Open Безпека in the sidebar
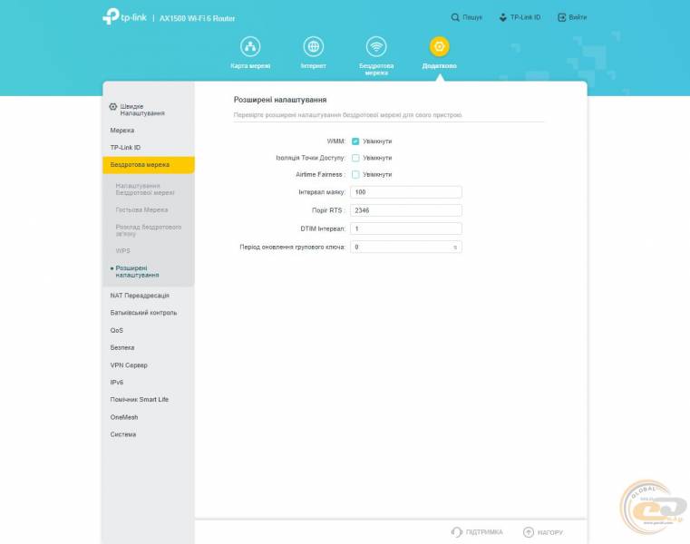This screenshot has height=544, width=690. tap(122, 347)
